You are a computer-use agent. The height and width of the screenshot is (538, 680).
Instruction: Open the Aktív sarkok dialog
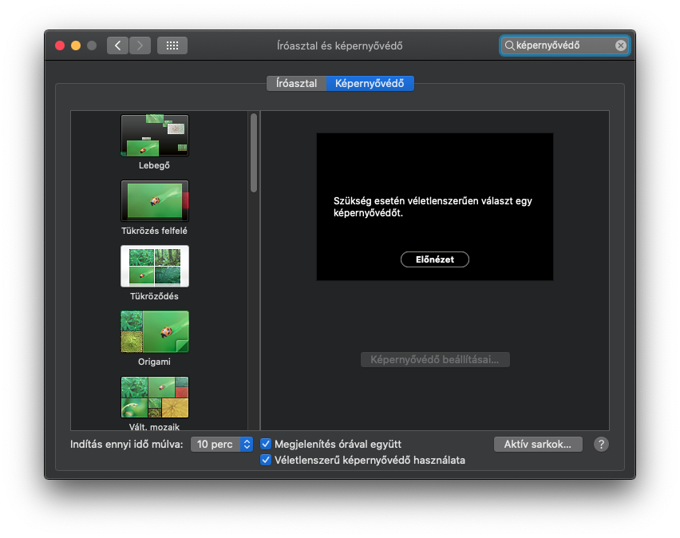538,445
